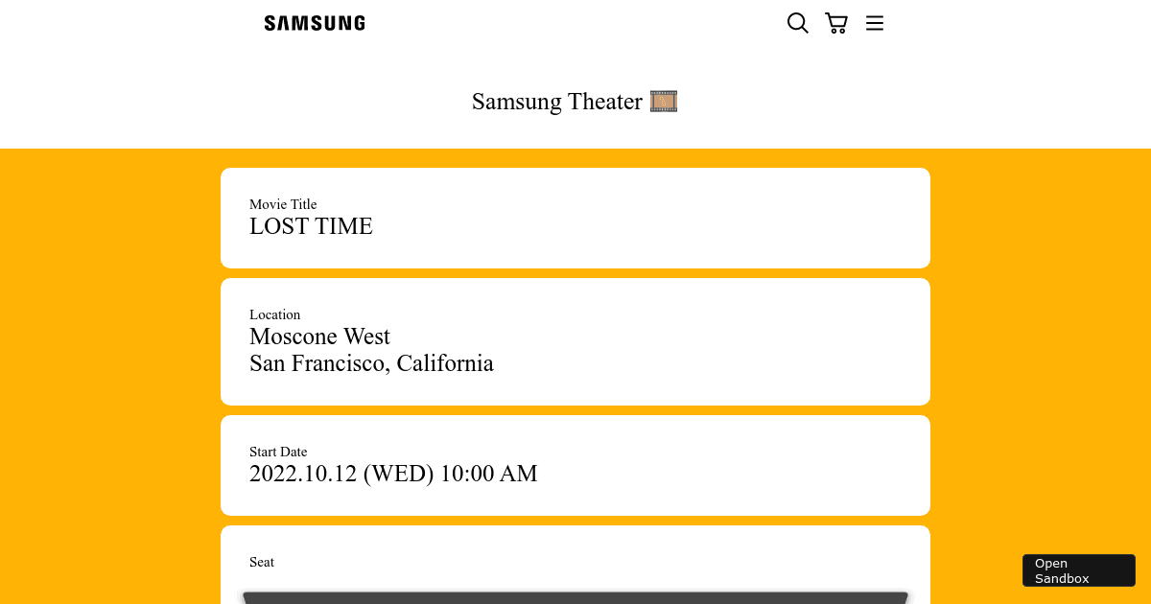Click the seat screen graphic at bottom
The height and width of the screenshot is (604, 1151).
575,598
